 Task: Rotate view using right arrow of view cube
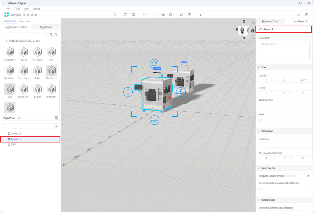point(253,31)
